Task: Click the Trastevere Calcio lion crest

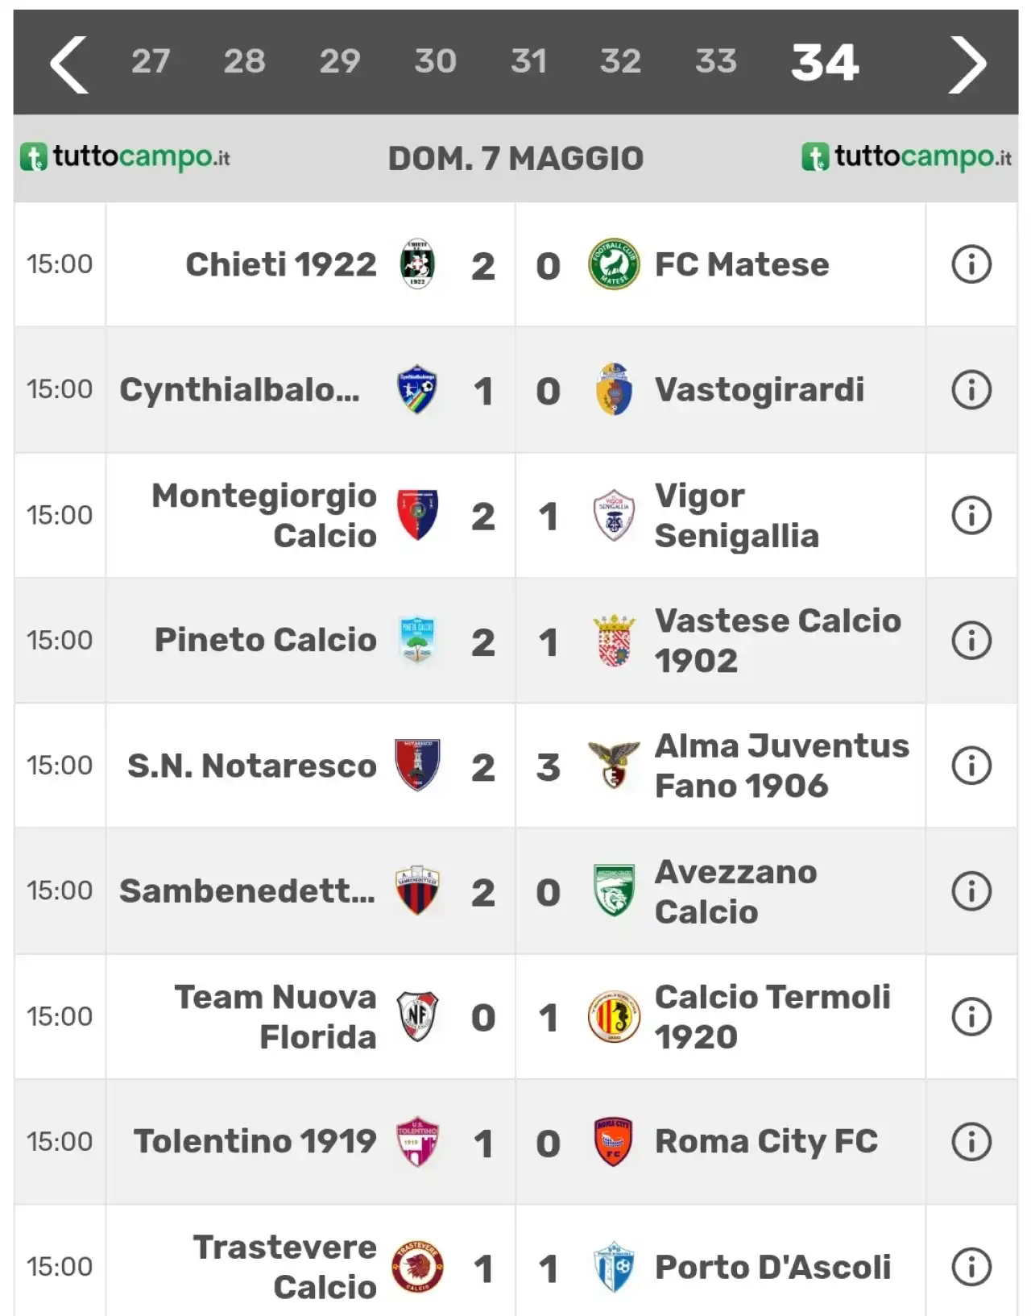Action: (417, 1267)
